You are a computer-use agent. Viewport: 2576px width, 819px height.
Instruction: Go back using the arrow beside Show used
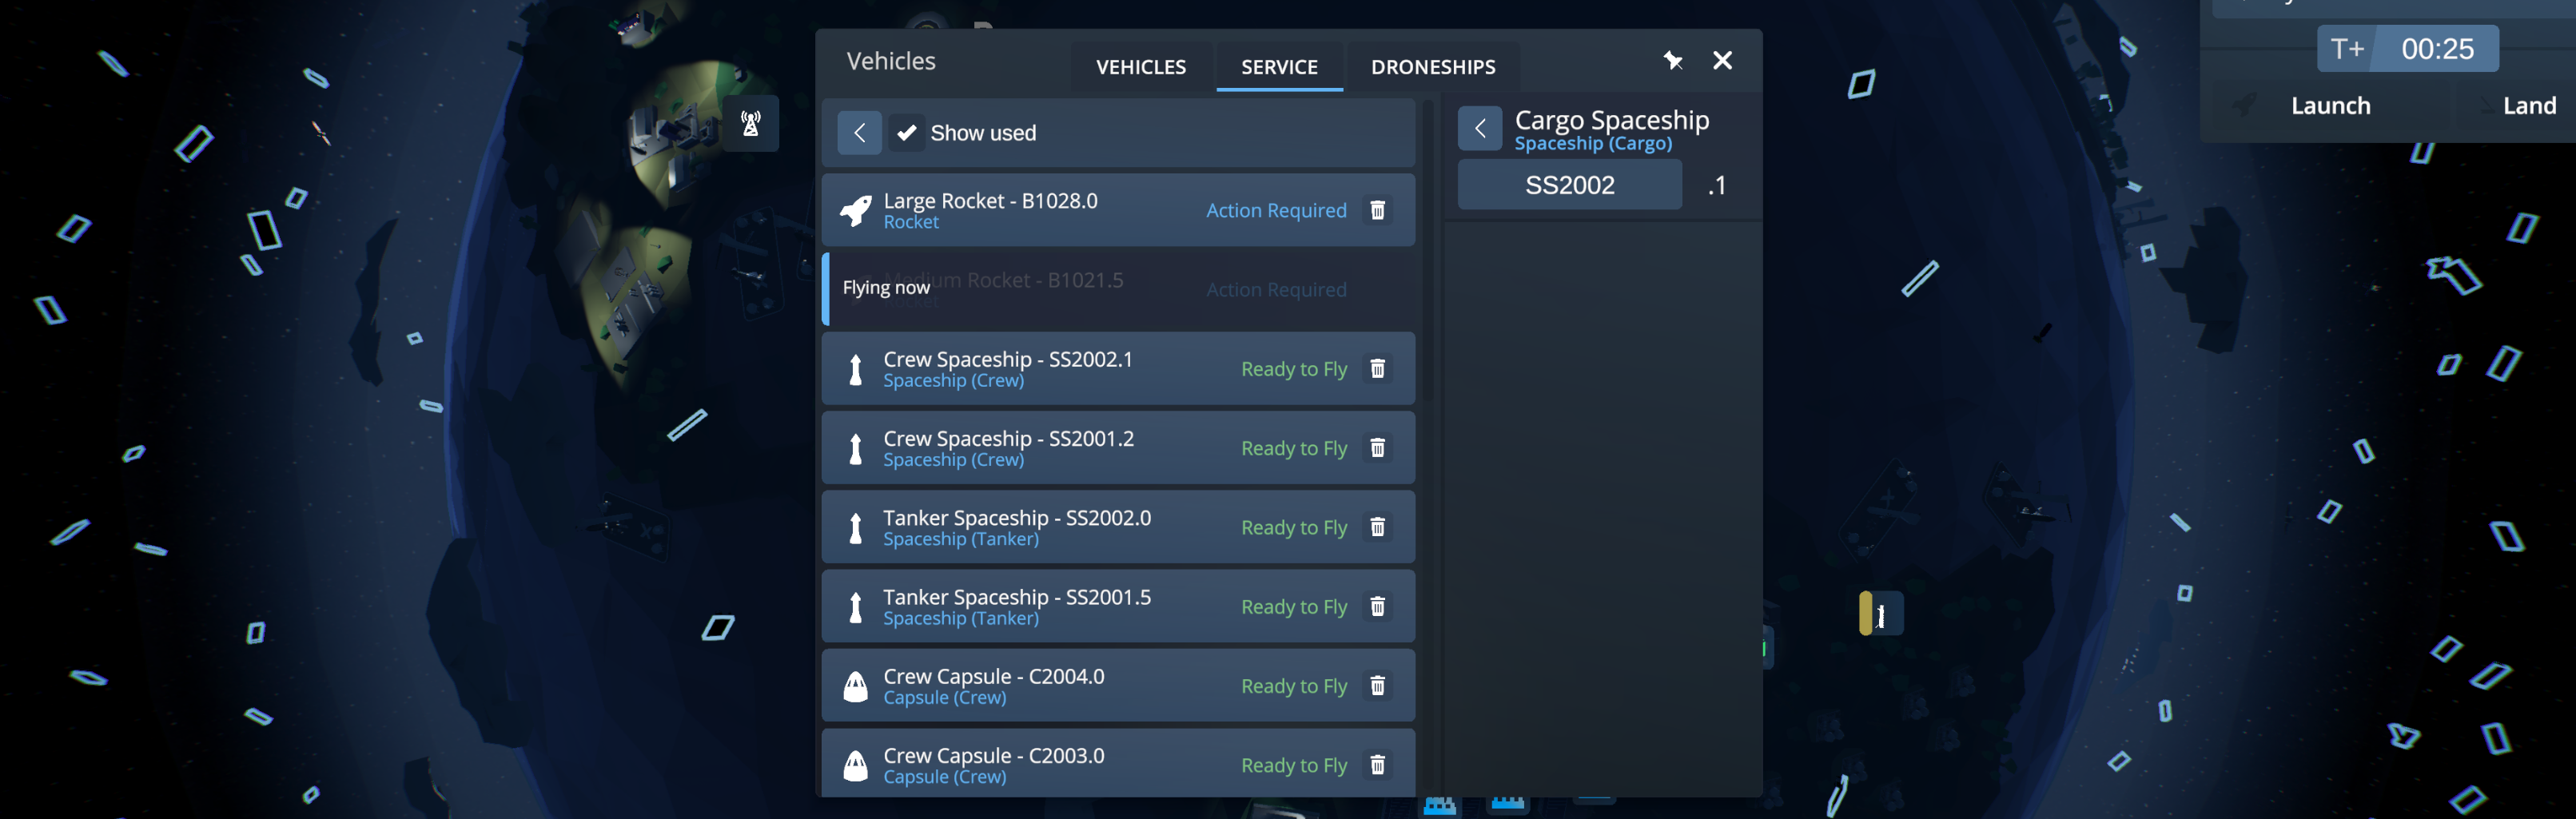[859, 132]
